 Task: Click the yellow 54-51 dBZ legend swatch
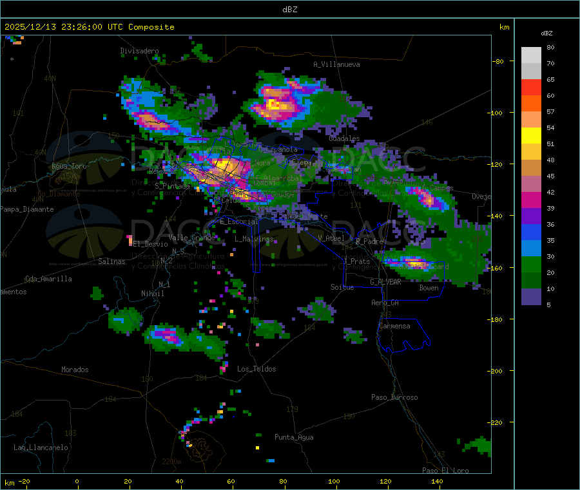[x=531, y=136]
